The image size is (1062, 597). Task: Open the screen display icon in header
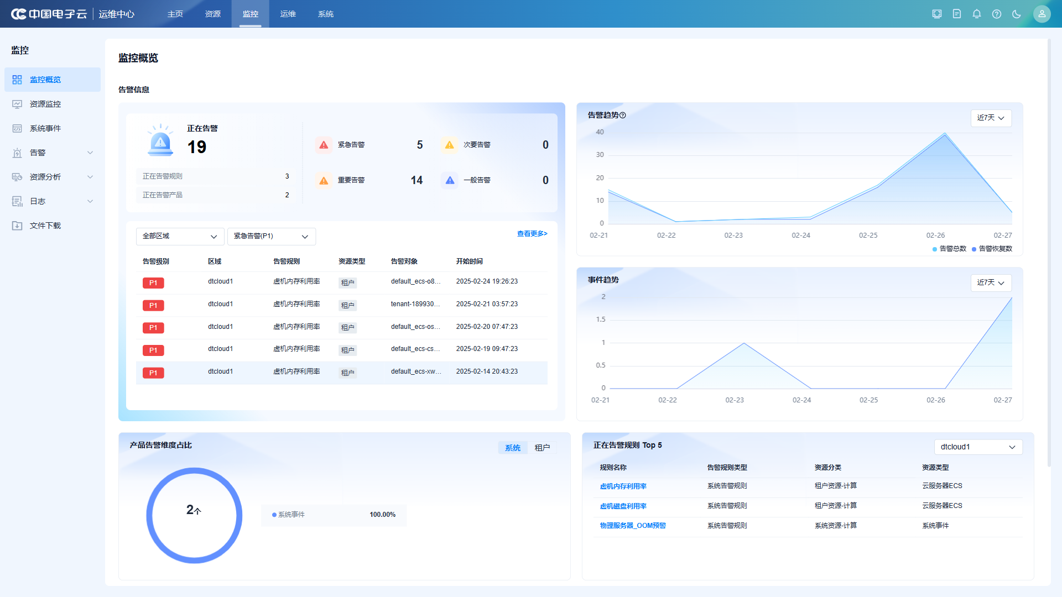[937, 14]
